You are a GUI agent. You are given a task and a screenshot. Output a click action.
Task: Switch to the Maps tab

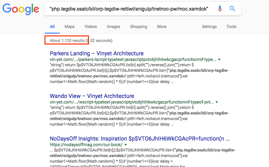(x=69, y=27)
